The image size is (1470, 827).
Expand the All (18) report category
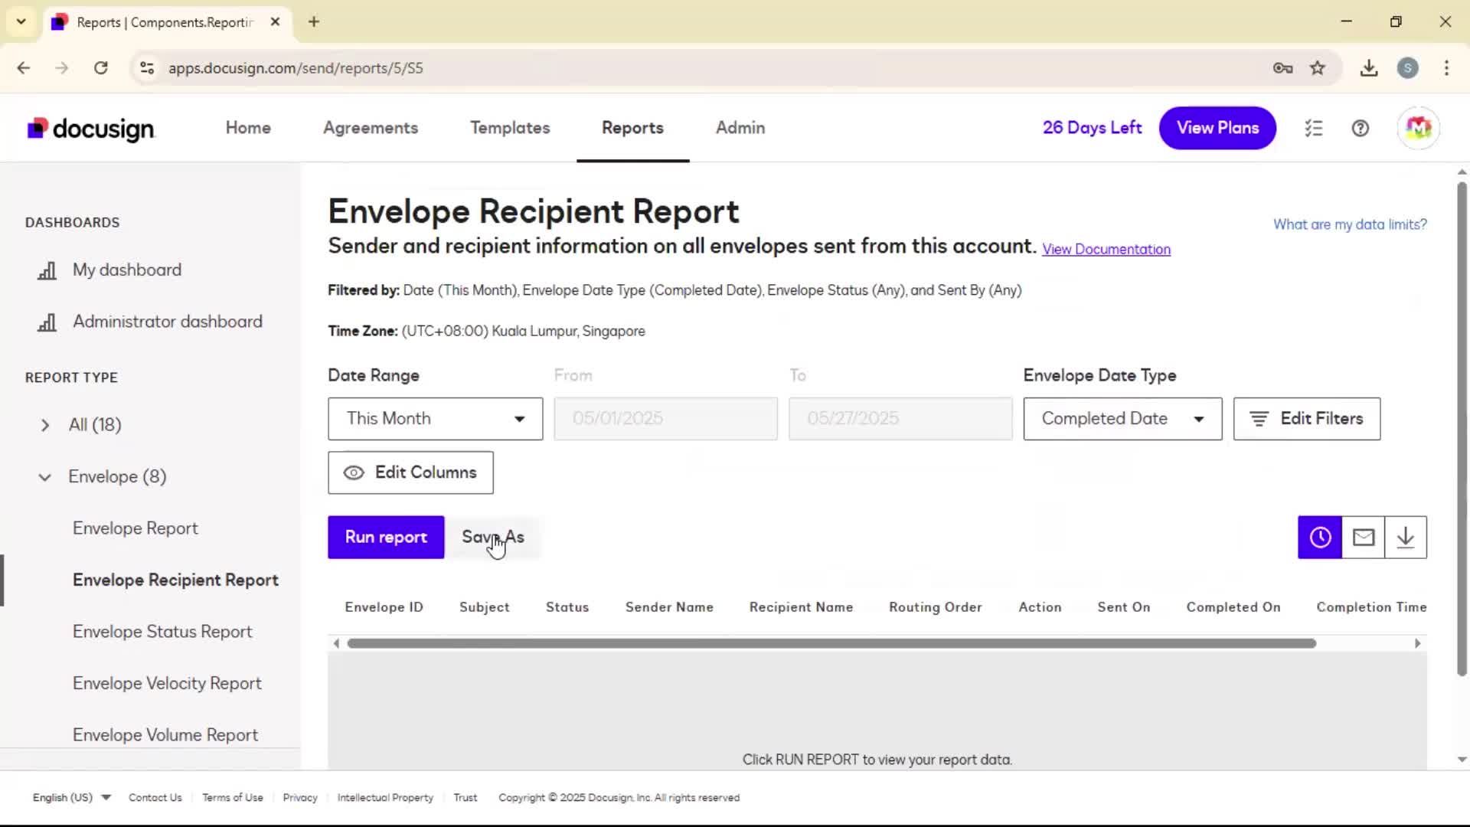coord(45,425)
